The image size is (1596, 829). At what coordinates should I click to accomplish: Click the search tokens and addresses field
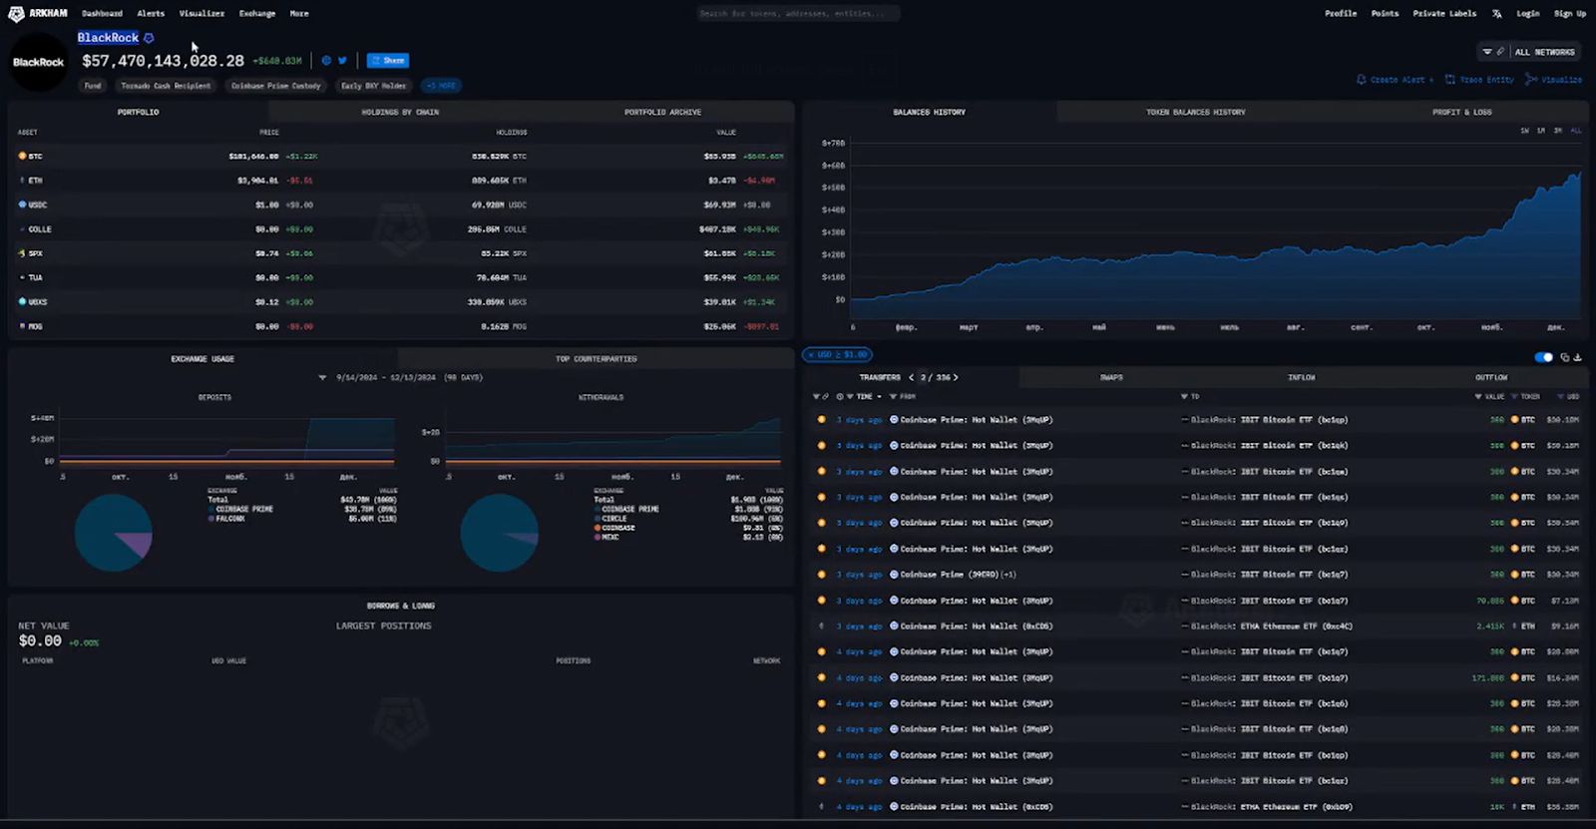coord(798,14)
